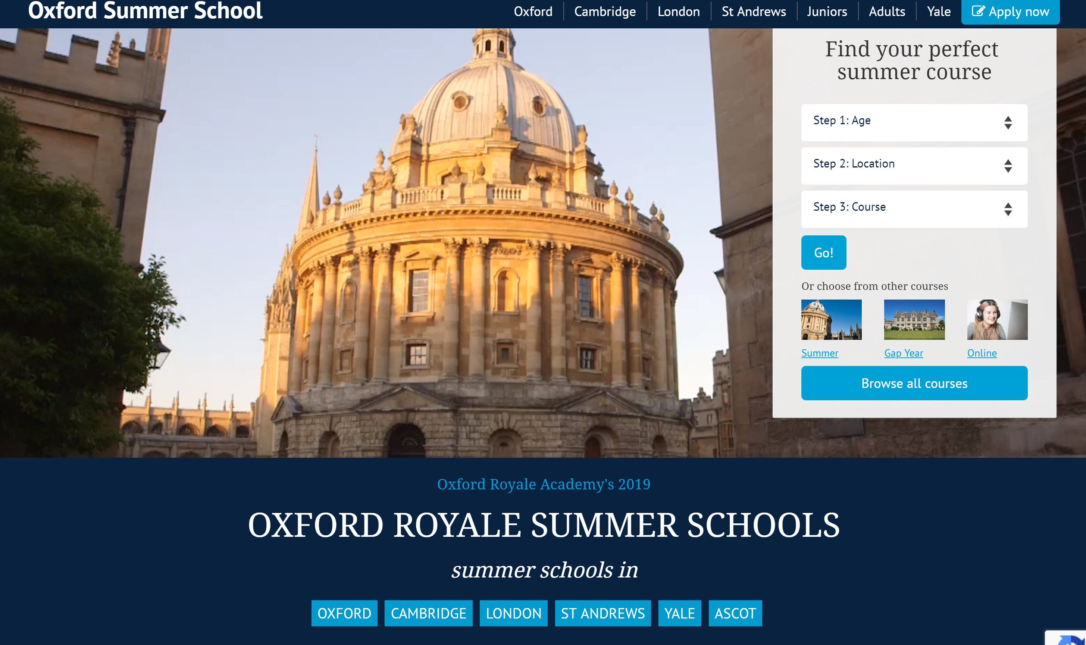Viewport: 1086px width, 645px height.
Task: Expand the Step 2: Location dropdown
Action: pyautogui.click(x=914, y=166)
